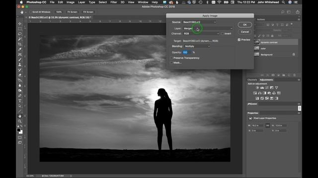Open the Properties panel menu
The height and width of the screenshot is (178, 318).
tap(299, 113)
